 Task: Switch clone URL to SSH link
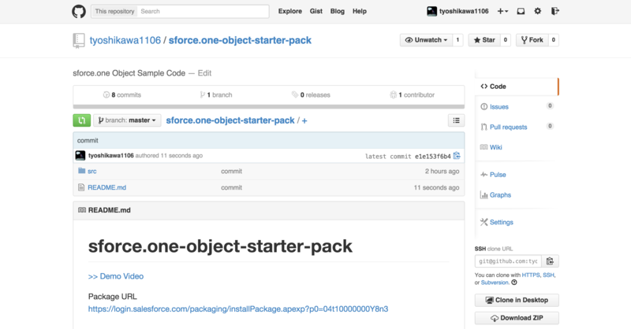(548, 275)
